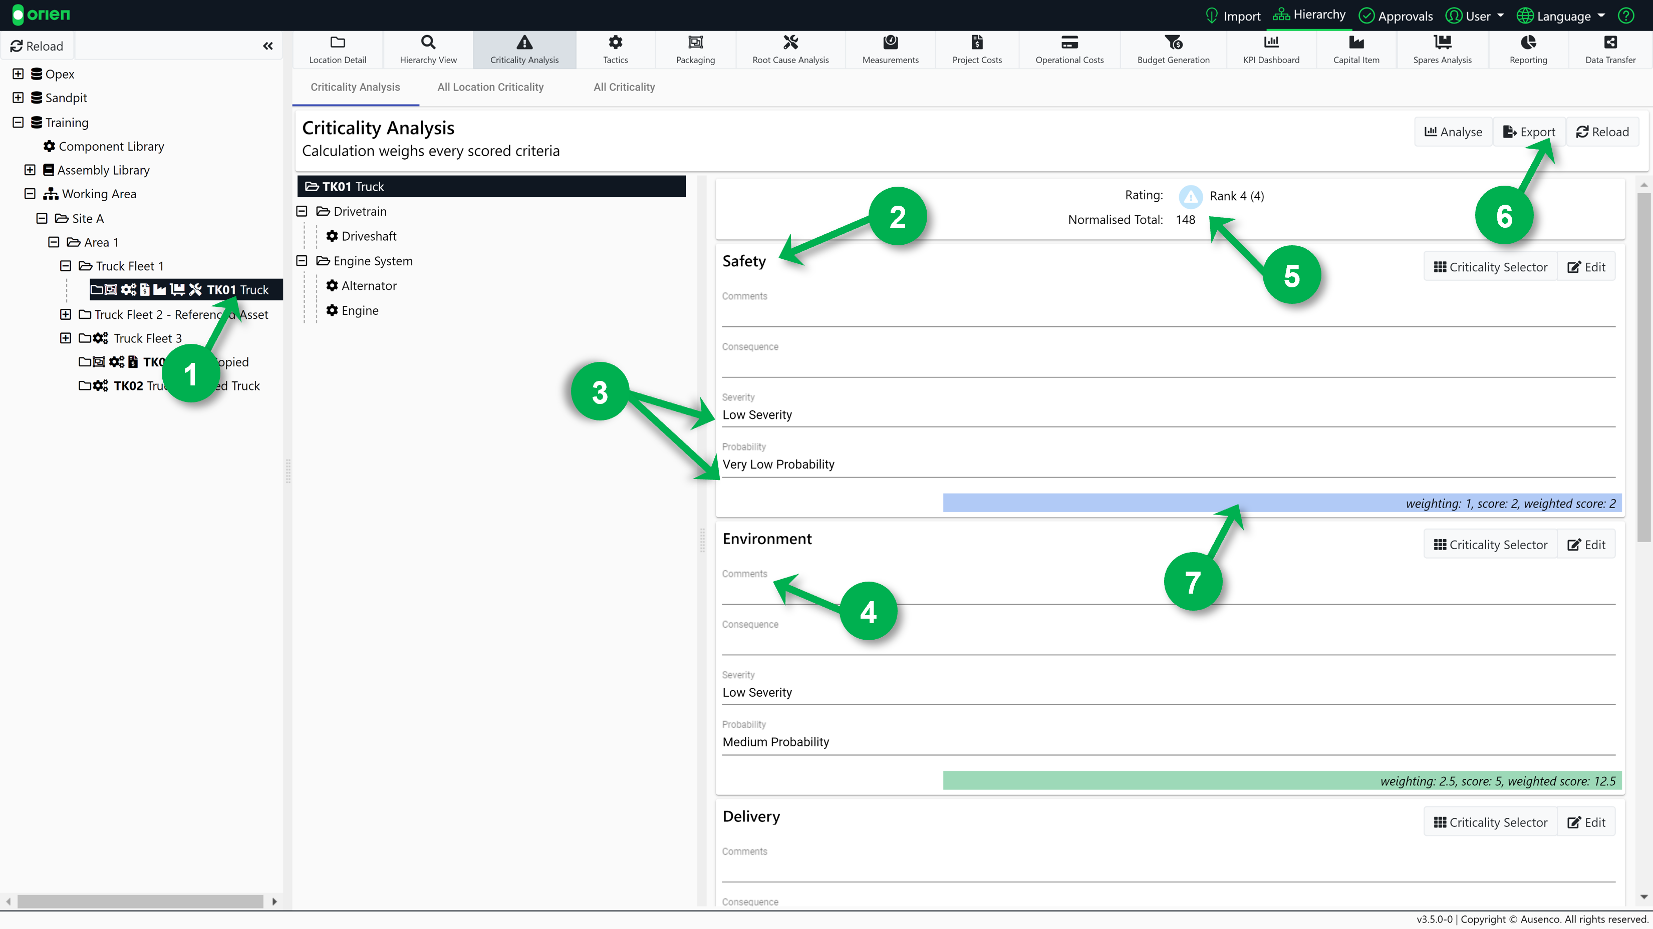The height and width of the screenshot is (929, 1653).
Task: Open the Measurements gauge icon
Action: coord(890,43)
